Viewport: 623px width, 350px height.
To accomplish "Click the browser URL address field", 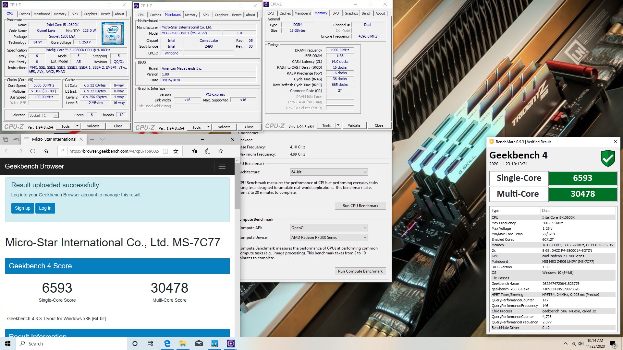I will point(114,151).
